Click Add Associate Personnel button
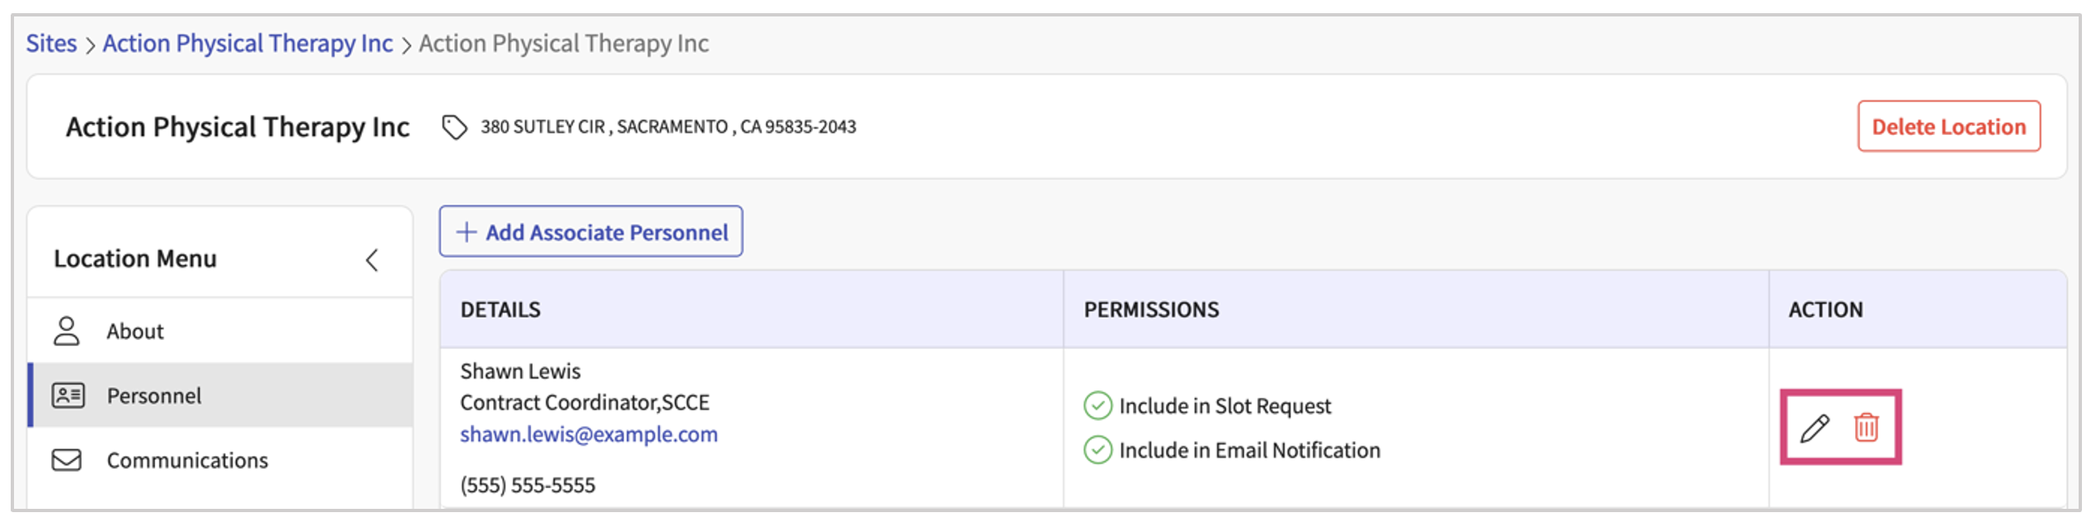Viewport: 2091px width, 522px height. tap(591, 232)
